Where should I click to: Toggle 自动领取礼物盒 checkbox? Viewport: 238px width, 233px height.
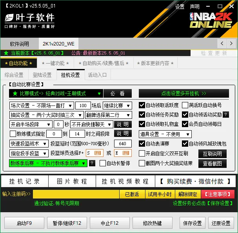click(142, 124)
